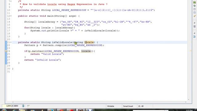The width and height of the screenshot is (197, 111).
Task: Click localeArray variable name on line 14
Action: [46, 22]
